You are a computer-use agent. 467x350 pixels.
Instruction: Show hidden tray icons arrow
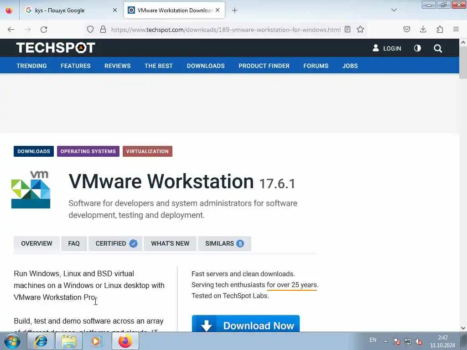click(x=385, y=341)
